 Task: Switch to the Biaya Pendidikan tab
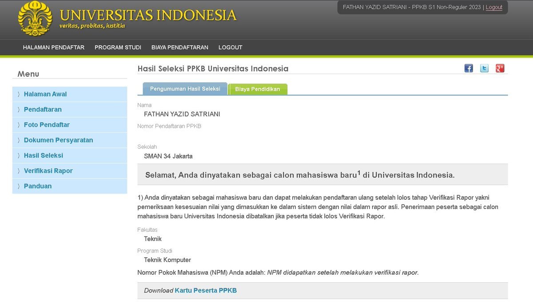coord(258,89)
